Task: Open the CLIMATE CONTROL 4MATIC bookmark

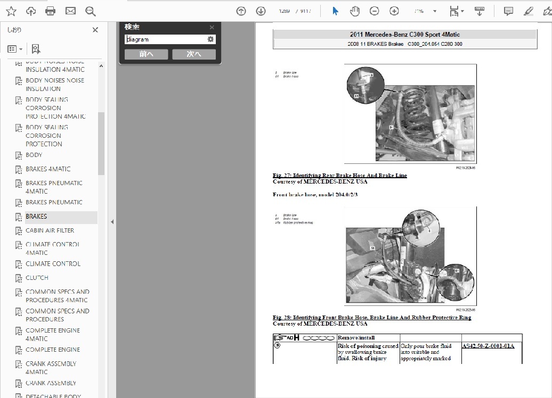Action: 52,248
